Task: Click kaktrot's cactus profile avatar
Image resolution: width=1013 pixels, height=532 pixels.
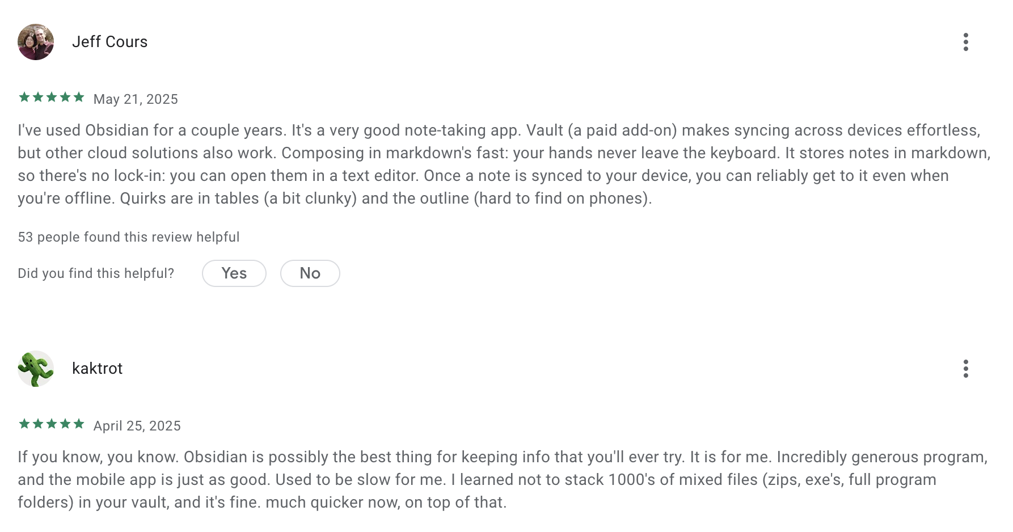Action: pyautogui.click(x=35, y=369)
